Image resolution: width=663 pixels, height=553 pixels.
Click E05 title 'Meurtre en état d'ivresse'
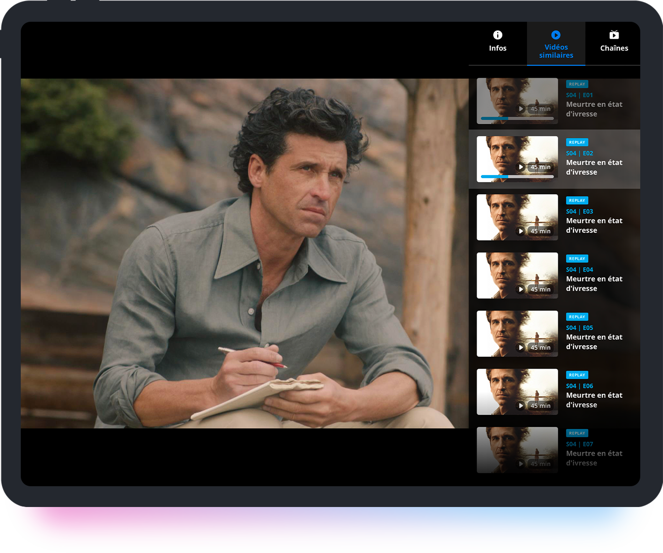[594, 342]
